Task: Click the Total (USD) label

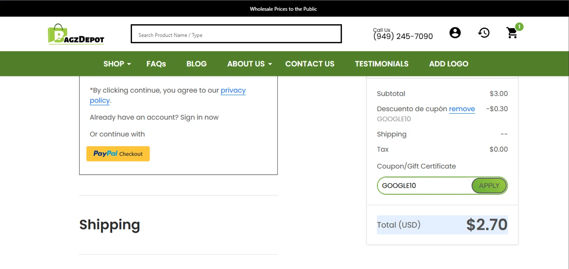Action: click(399, 225)
